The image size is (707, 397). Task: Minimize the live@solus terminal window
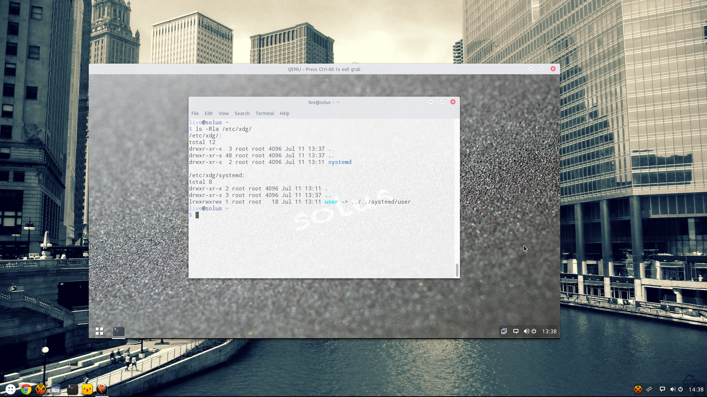tap(431, 102)
